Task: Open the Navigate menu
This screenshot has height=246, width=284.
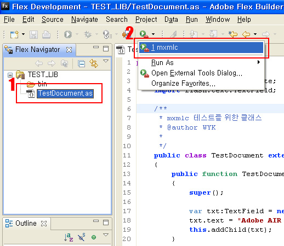Action: point(84,19)
